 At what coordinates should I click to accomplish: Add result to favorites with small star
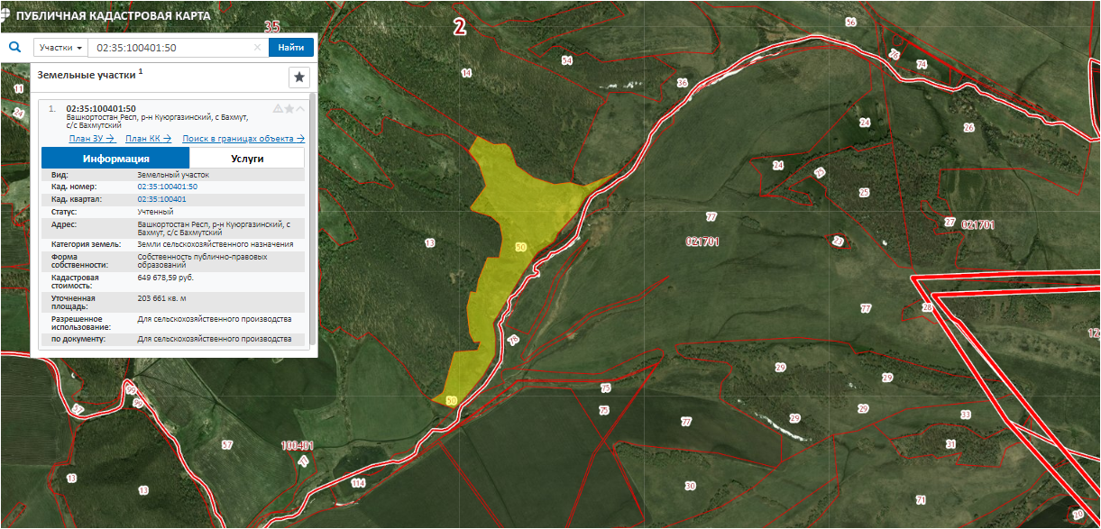coord(289,108)
